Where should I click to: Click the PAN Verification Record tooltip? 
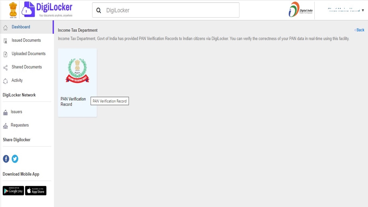click(110, 101)
